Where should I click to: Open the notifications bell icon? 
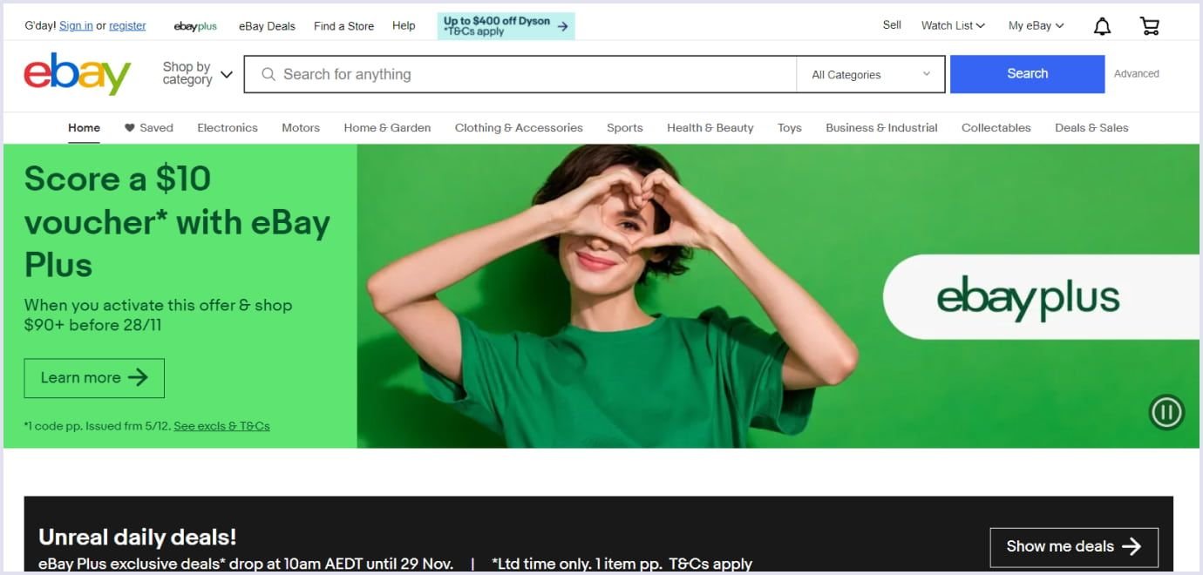(1102, 26)
